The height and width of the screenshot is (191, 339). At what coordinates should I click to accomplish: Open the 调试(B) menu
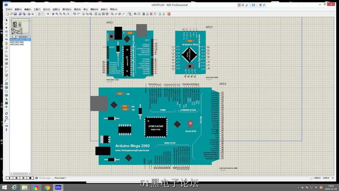tap(77, 9)
